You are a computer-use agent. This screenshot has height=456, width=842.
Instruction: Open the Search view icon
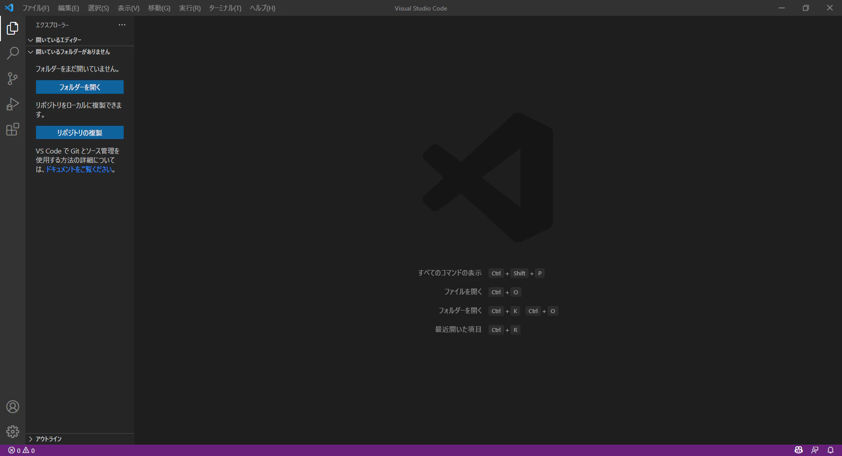pos(13,53)
